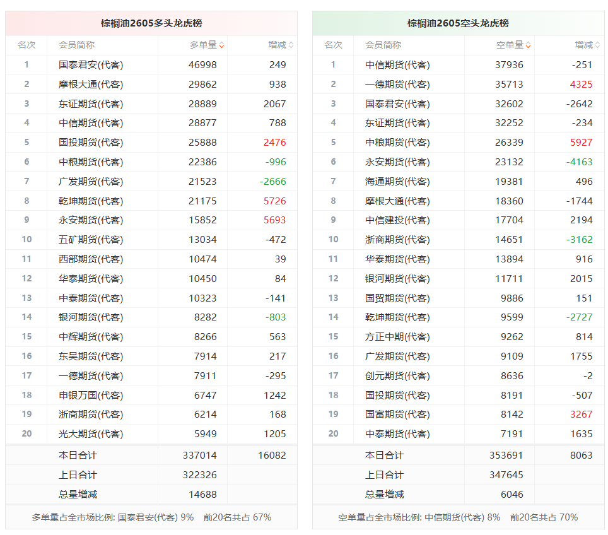608x535 pixels.
Task: Click long previous day total 322326
Action: point(200,475)
